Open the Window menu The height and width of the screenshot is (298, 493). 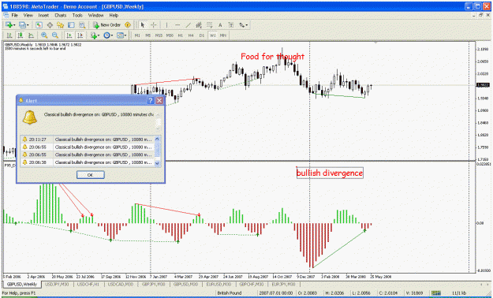tap(95, 15)
